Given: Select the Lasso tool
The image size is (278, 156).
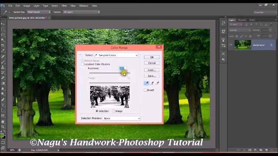Looking at the screenshot, I should [x=3, y=35].
